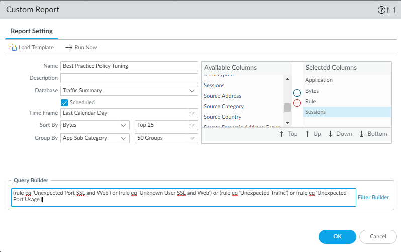
Task: Expand the App Sub Category dropdown
Action: point(95,138)
